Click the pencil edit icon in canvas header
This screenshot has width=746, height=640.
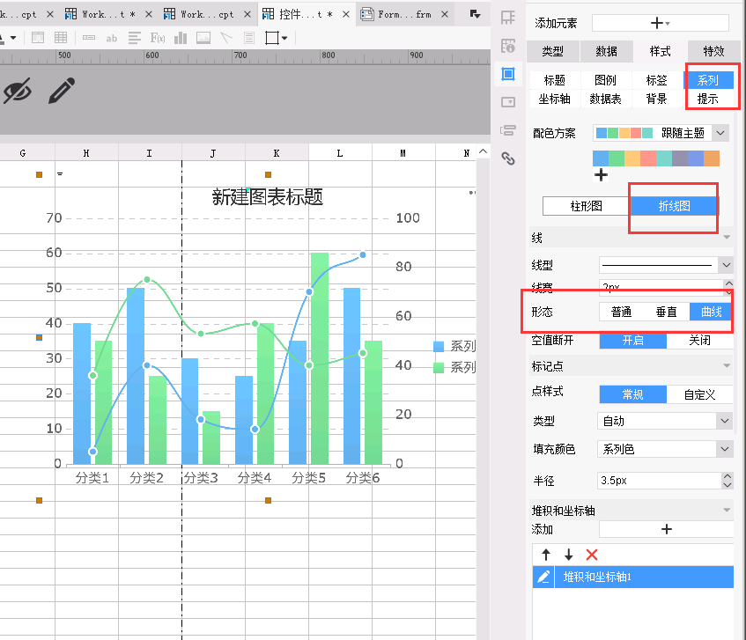62,90
